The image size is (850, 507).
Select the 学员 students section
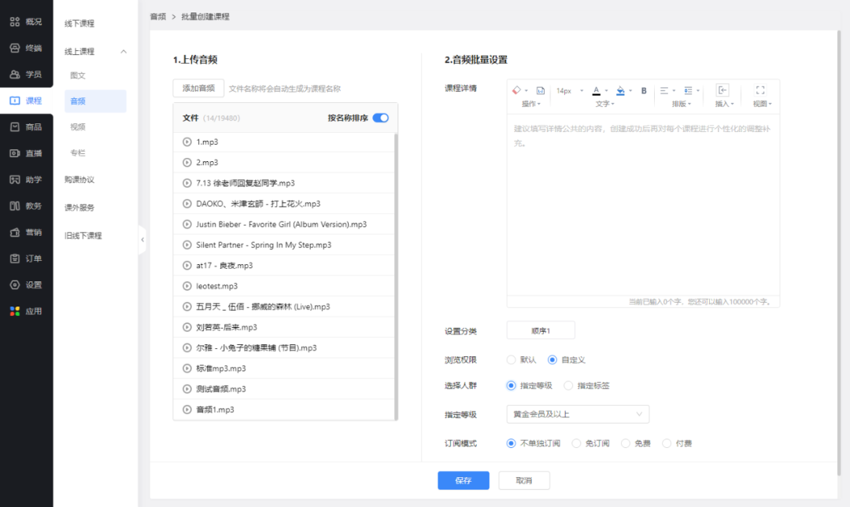tap(26, 74)
